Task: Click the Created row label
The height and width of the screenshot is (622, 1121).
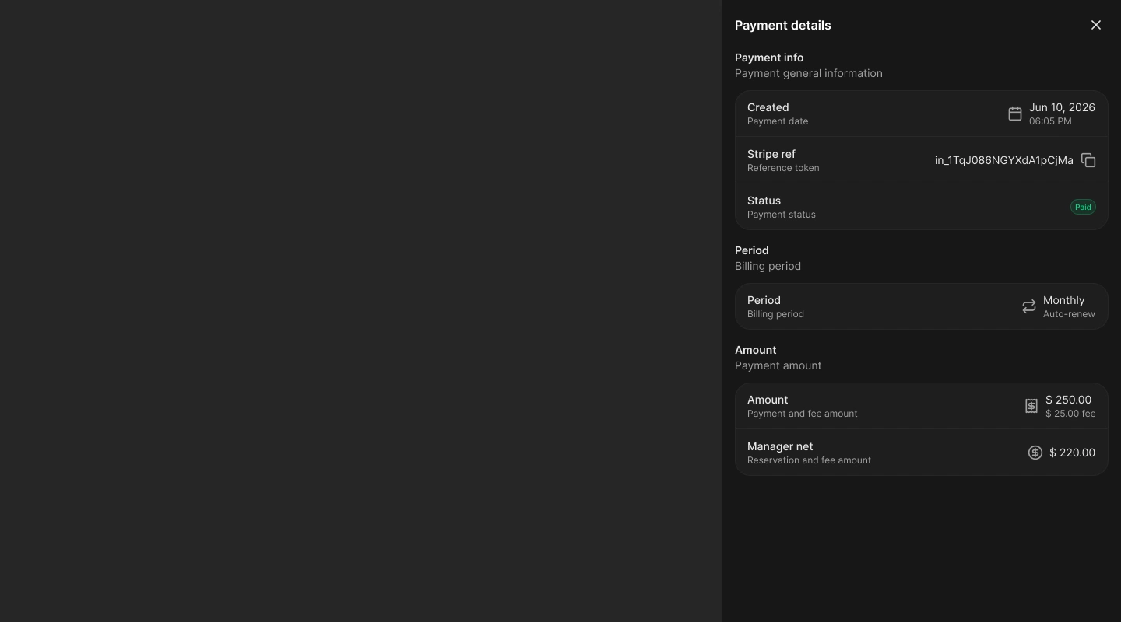Action: click(x=768, y=107)
